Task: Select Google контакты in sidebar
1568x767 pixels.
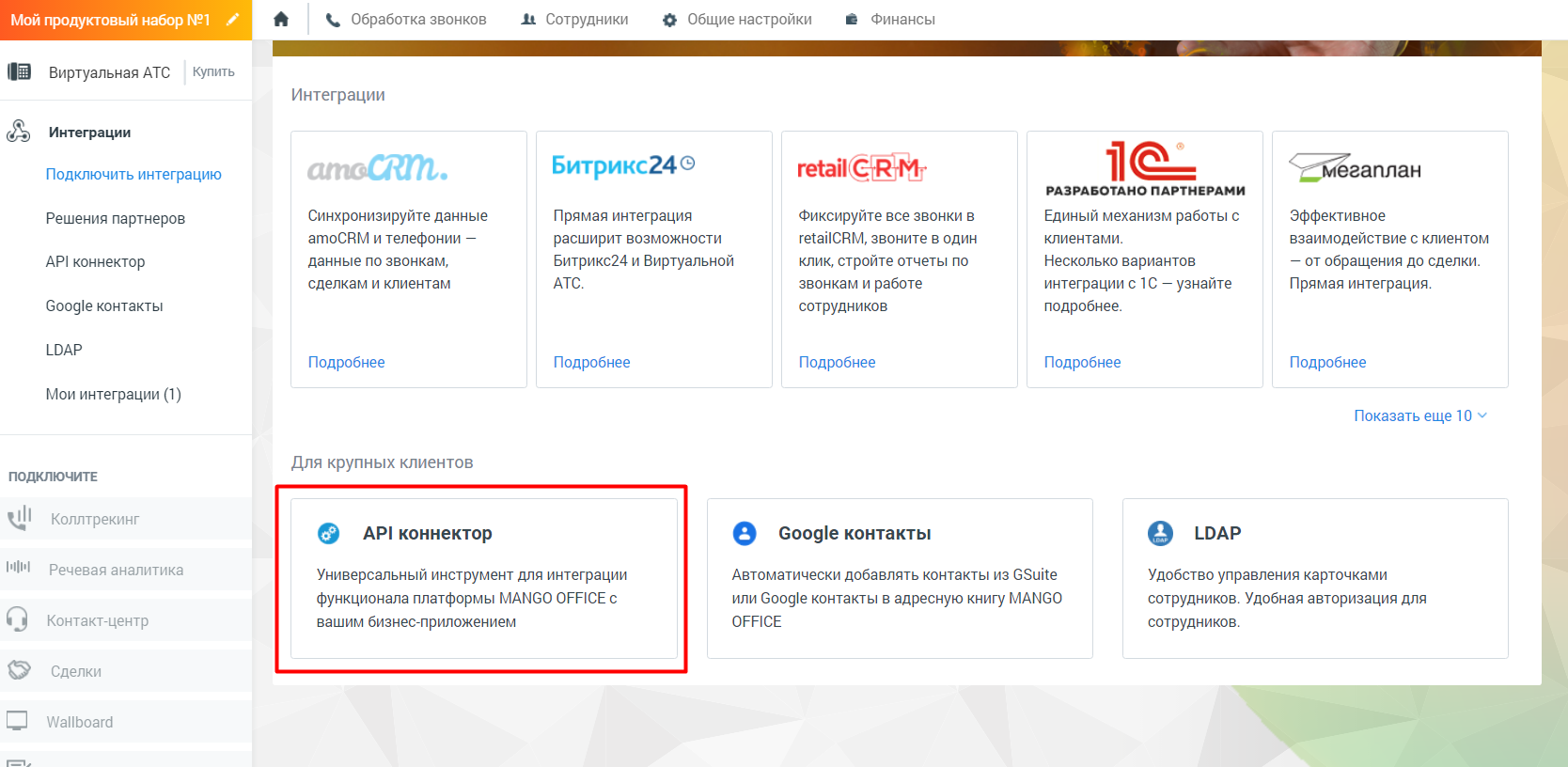Action: click(104, 305)
